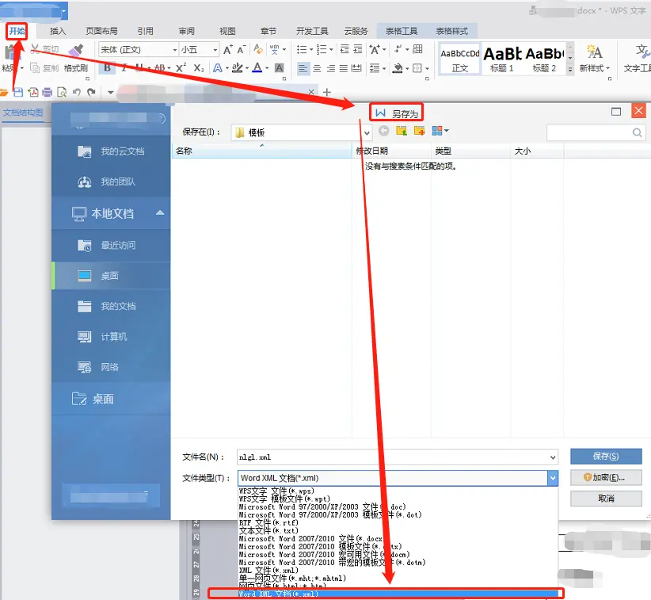Screen dimensions: 651x600
Task: Click the paragraph shading paint bucket swatch
Action: click(x=398, y=68)
